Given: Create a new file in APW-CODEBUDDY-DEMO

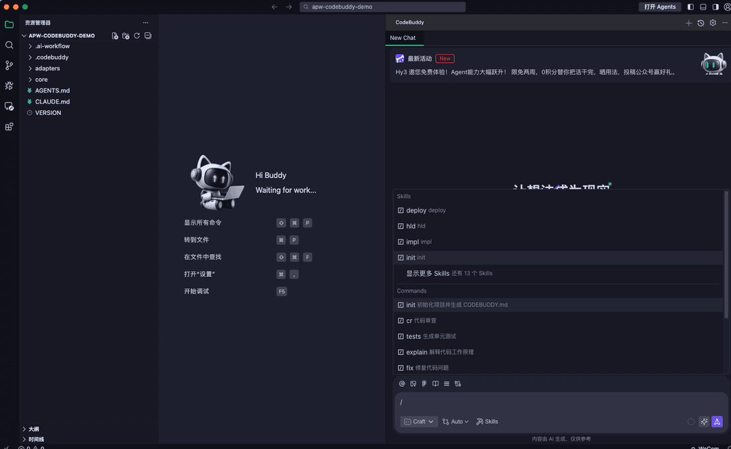Looking at the screenshot, I should 114,36.
